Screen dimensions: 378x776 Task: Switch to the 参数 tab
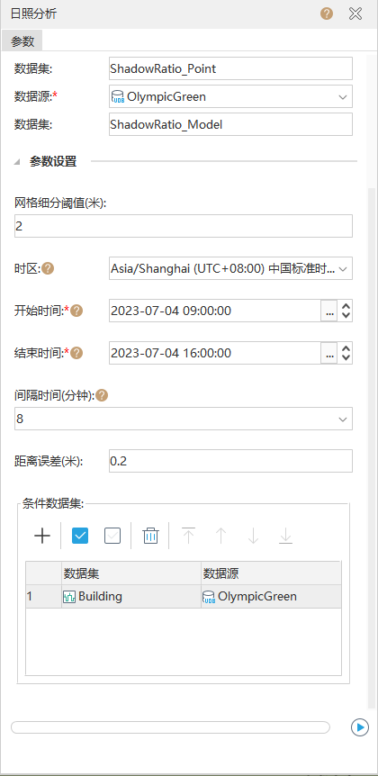click(22, 41)
